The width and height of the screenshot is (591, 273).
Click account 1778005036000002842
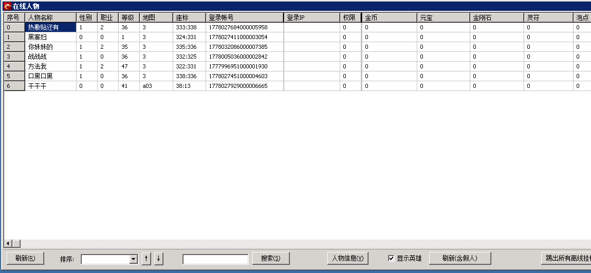click(x=245, y=57)
